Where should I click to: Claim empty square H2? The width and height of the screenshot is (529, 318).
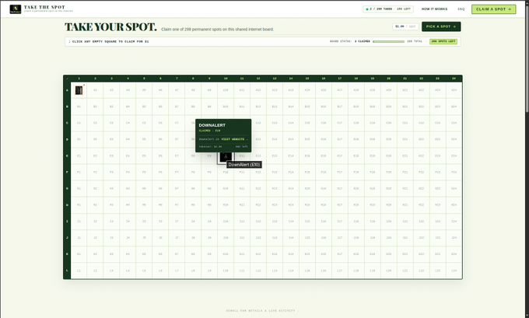(95, 205)
